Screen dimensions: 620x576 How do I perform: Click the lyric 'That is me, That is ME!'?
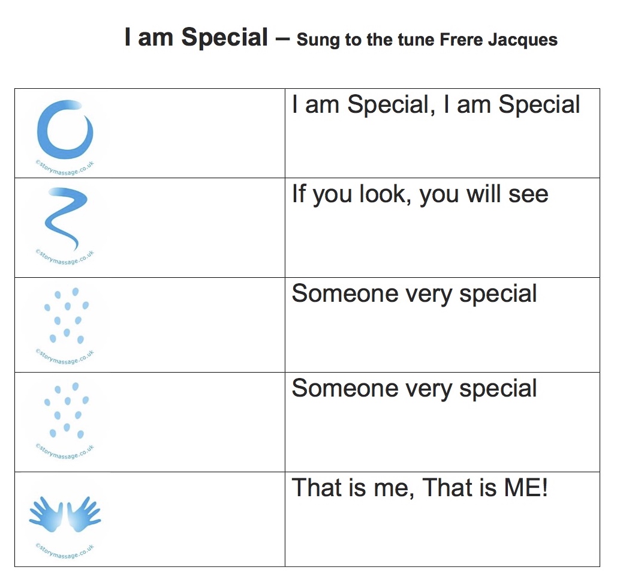(420, 487)
